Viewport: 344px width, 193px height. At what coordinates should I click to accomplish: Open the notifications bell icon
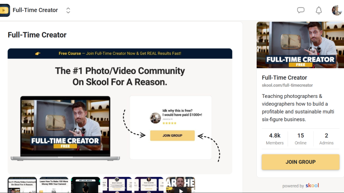click(x=319, y=10)
